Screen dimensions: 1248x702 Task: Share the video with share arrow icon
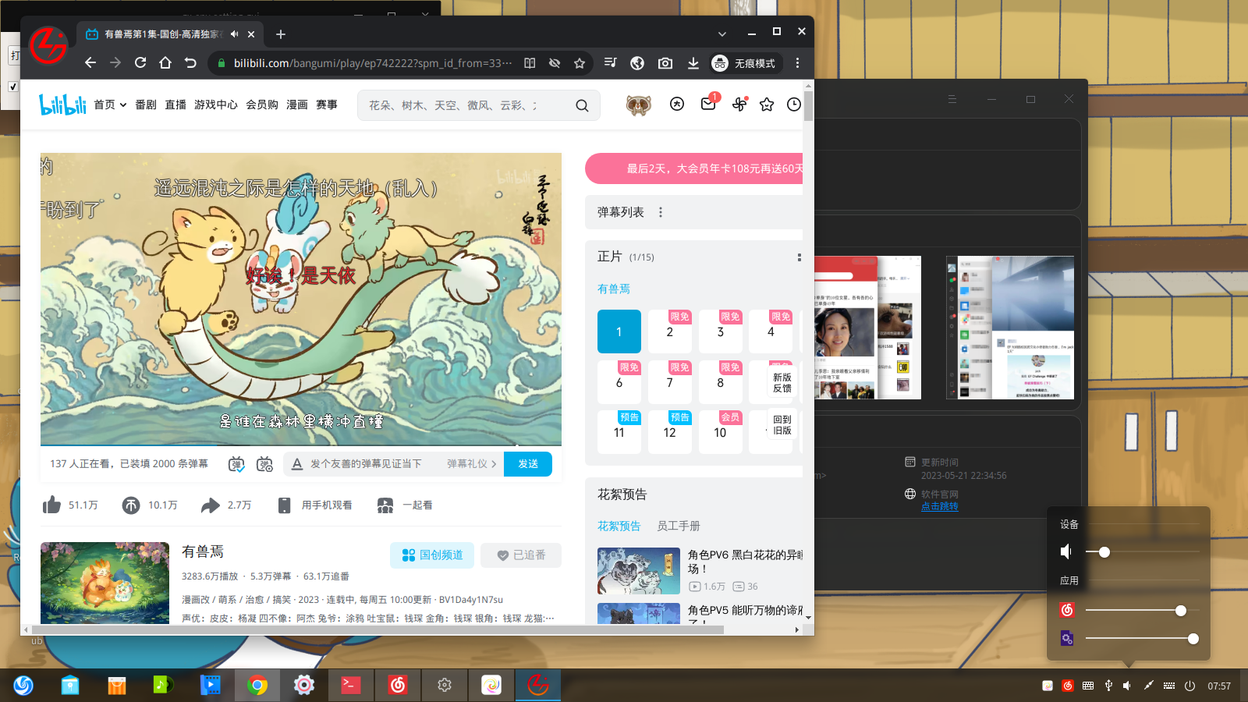tap(210, 505)
